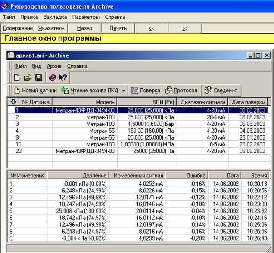The height and width of the screenshot is (253, 274).
Task: Open the Архив menu in Archive window
Action: (54, 66)
